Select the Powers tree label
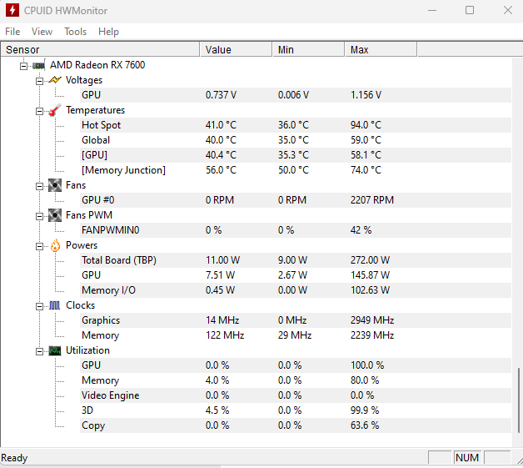The width and height of the screenshot is (523, 468). pyautogui.click(x=82, y=245)
